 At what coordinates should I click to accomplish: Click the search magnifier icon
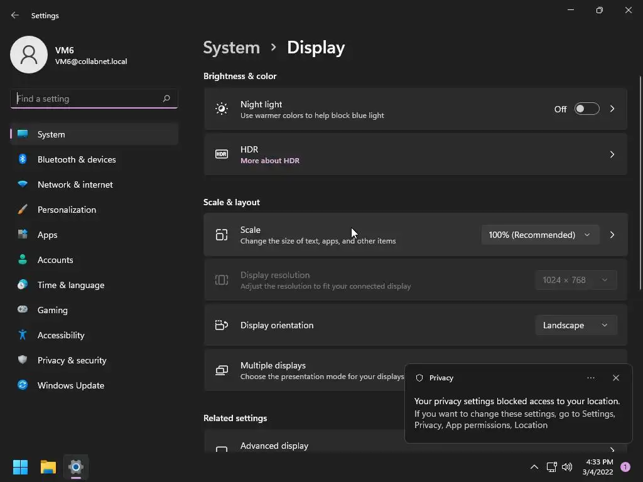click(166, 99)
